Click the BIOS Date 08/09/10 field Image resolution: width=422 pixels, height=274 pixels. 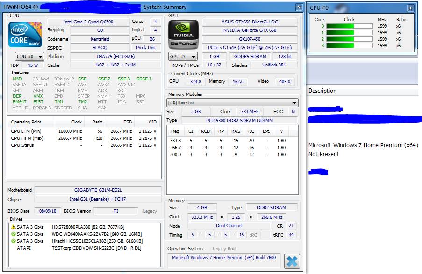pos(48,211)
